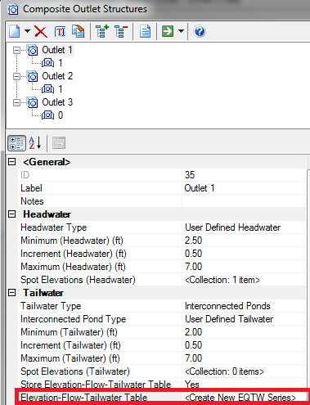Open Tailwater Type value Interconnected Ponds
This screenshot has height=405, width=310.
coord(244,306)
